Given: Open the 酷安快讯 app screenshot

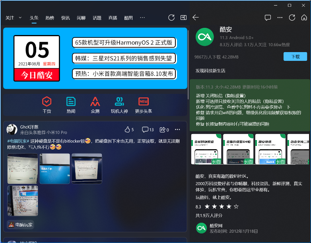Looking at the screenshot, I should click(x=270, y=149).
